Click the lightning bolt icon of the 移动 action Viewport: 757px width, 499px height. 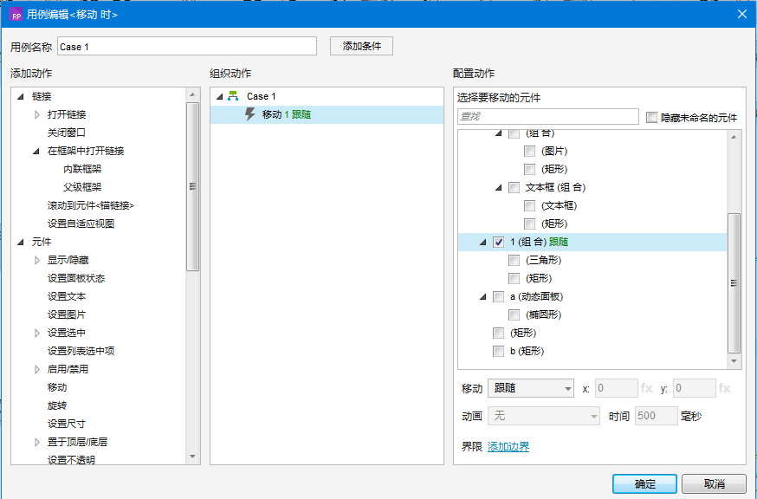[250, 114]
